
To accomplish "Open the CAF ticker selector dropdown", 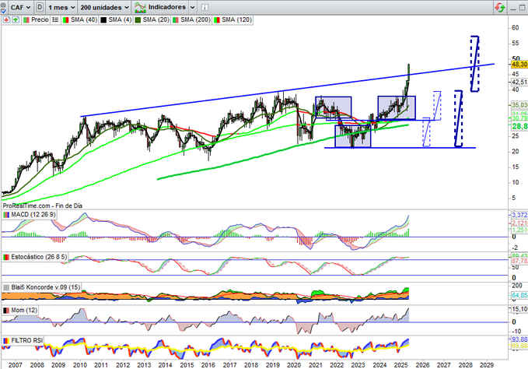I will pos(20,7).
